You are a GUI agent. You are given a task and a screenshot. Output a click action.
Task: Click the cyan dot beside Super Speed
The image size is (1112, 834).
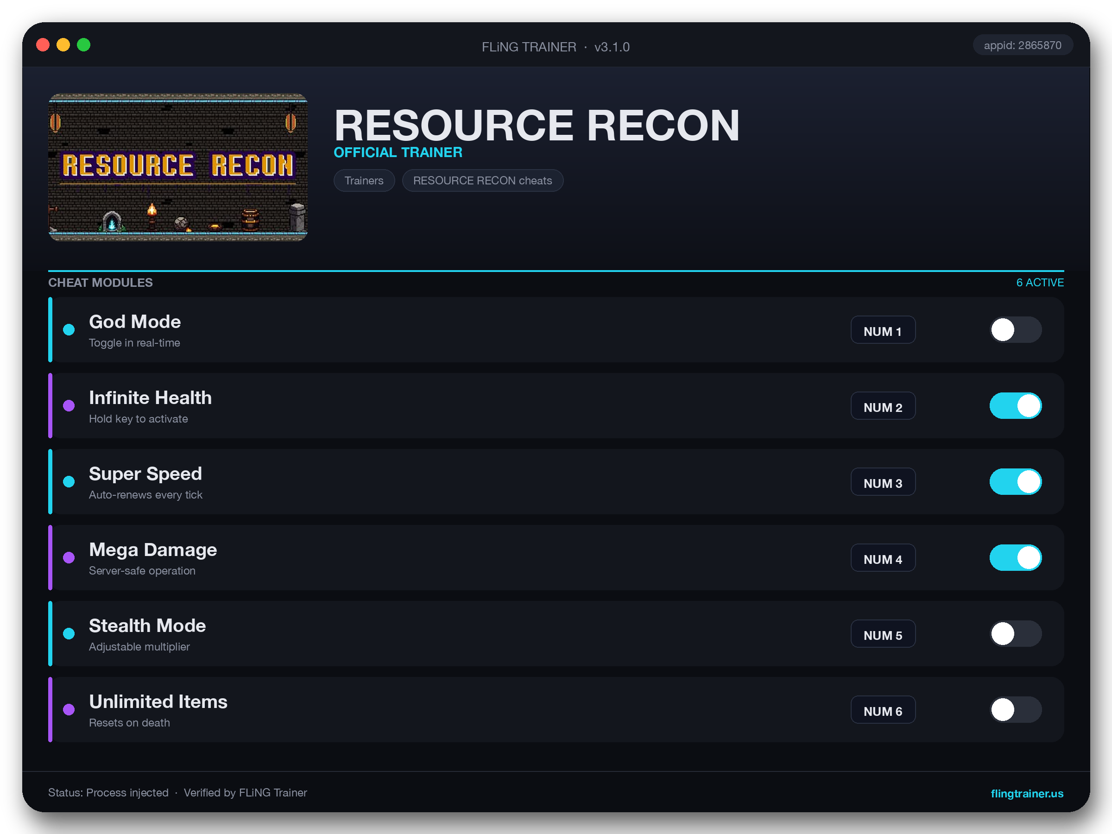click(x=69, y=481)
